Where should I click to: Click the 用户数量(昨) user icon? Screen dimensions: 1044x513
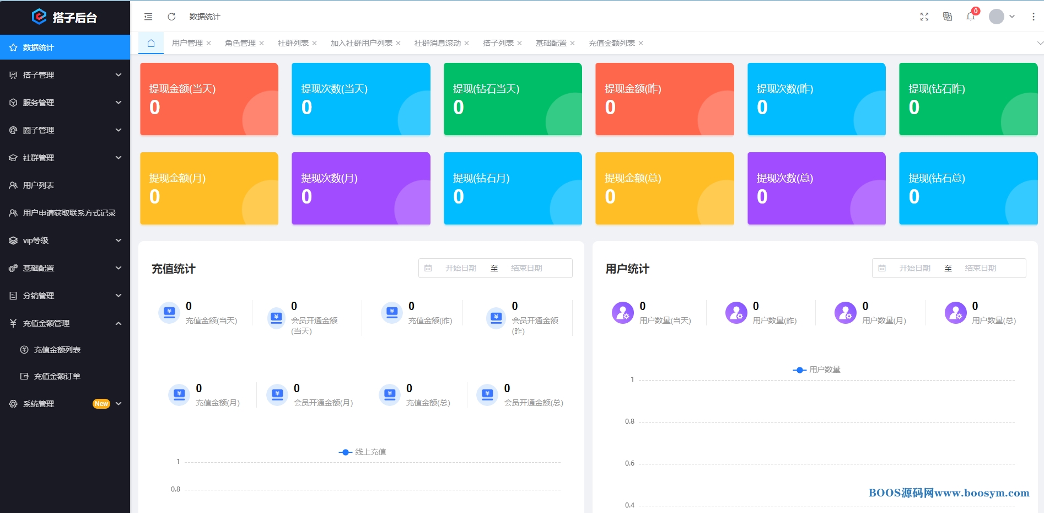tap(736, 313)
